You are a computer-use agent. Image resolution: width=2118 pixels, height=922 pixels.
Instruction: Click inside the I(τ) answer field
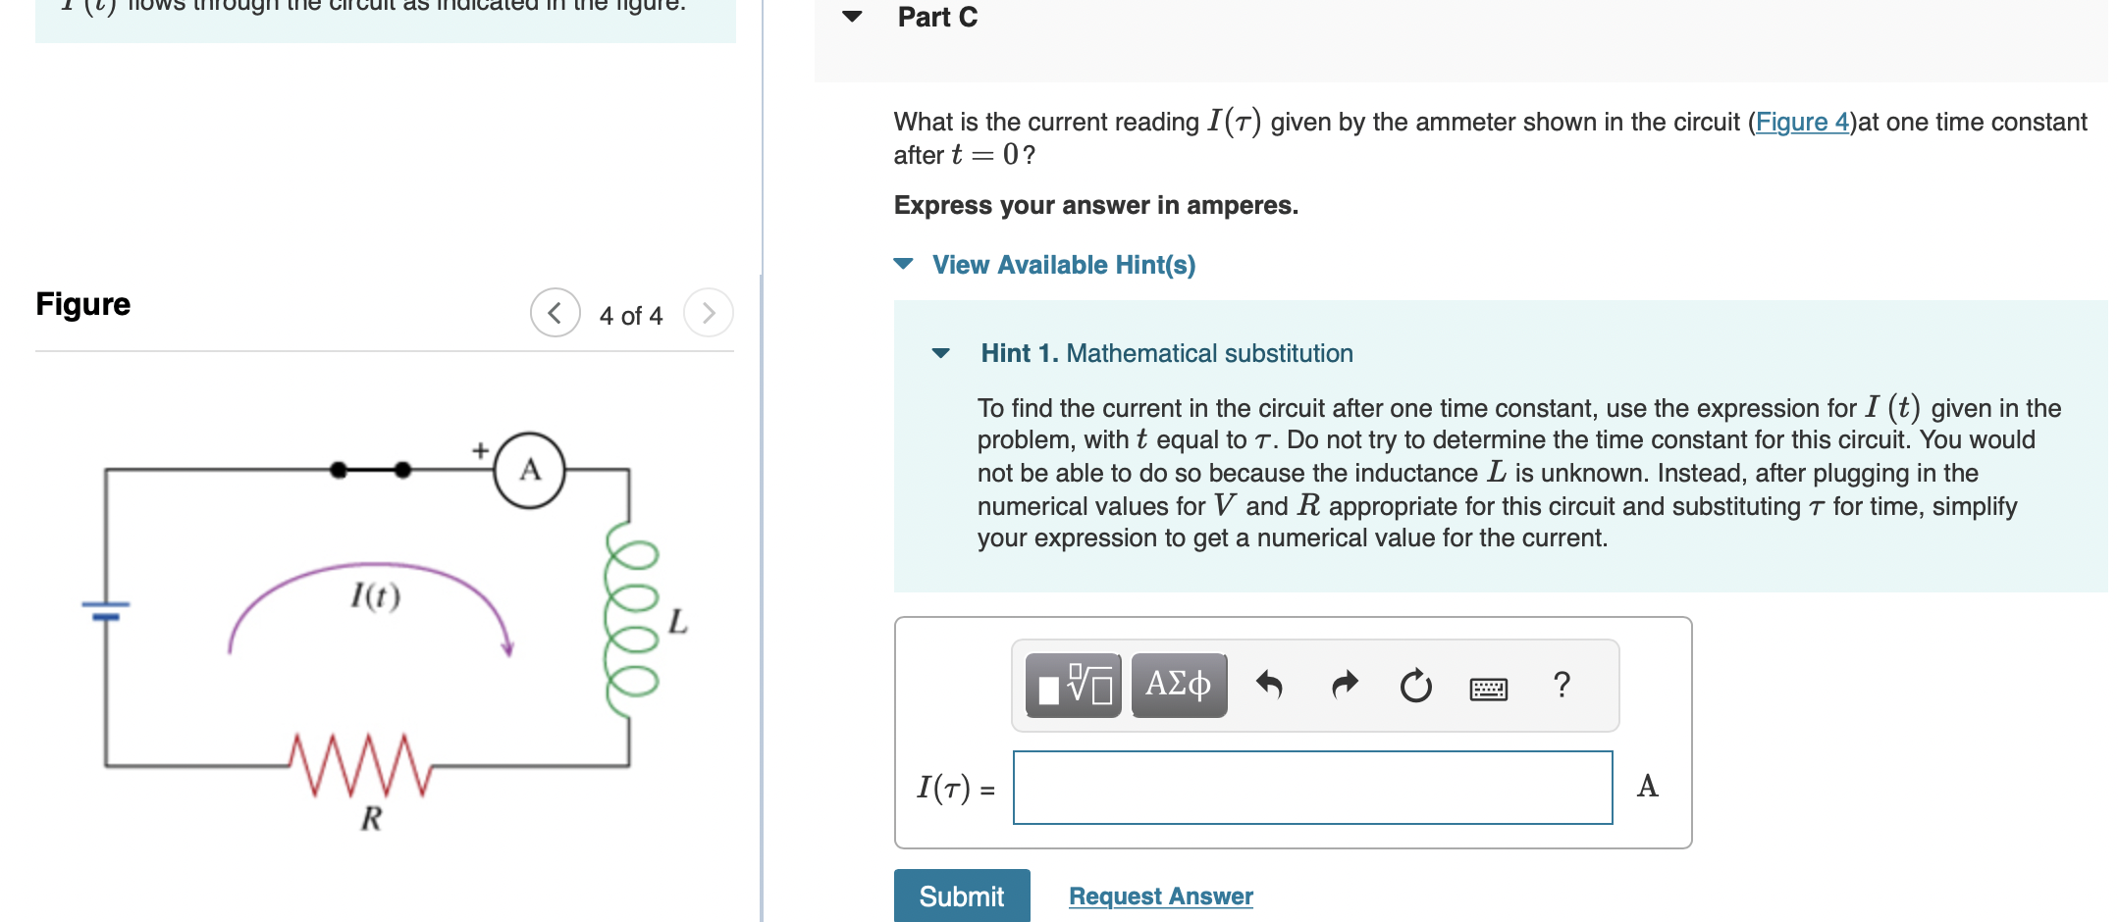click(1313, 787)
